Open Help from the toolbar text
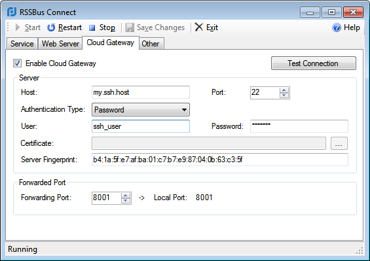The width and height of the screenshot is (370, 261). point(352,27)
